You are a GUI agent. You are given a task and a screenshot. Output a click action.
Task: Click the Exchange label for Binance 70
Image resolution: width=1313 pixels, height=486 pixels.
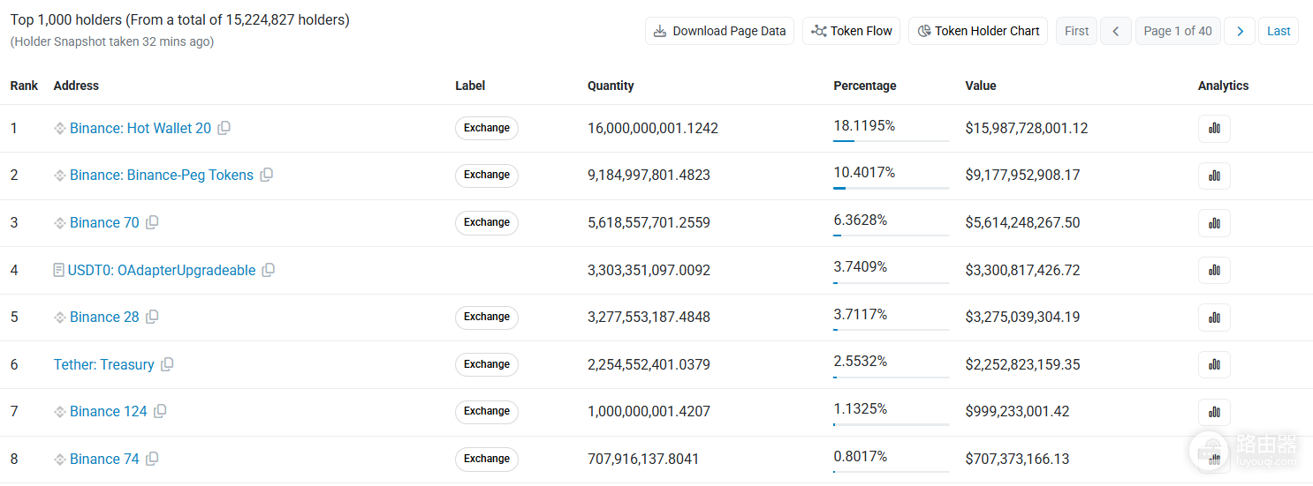487,222
